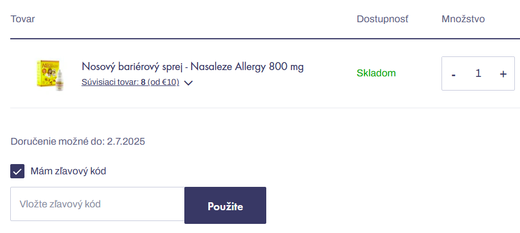The image size is (520, 233).
Task: Click the white checkmark icon
Action: pyautogui.click(x=18, y=171)
